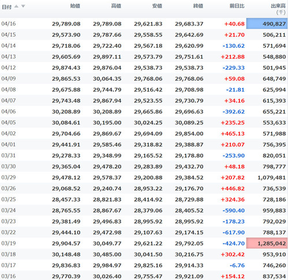Click change value +212.88
The image size is (288, 280).
233,57
